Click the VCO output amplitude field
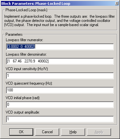This screenshot has width=120, height=139. coord(60,119)
